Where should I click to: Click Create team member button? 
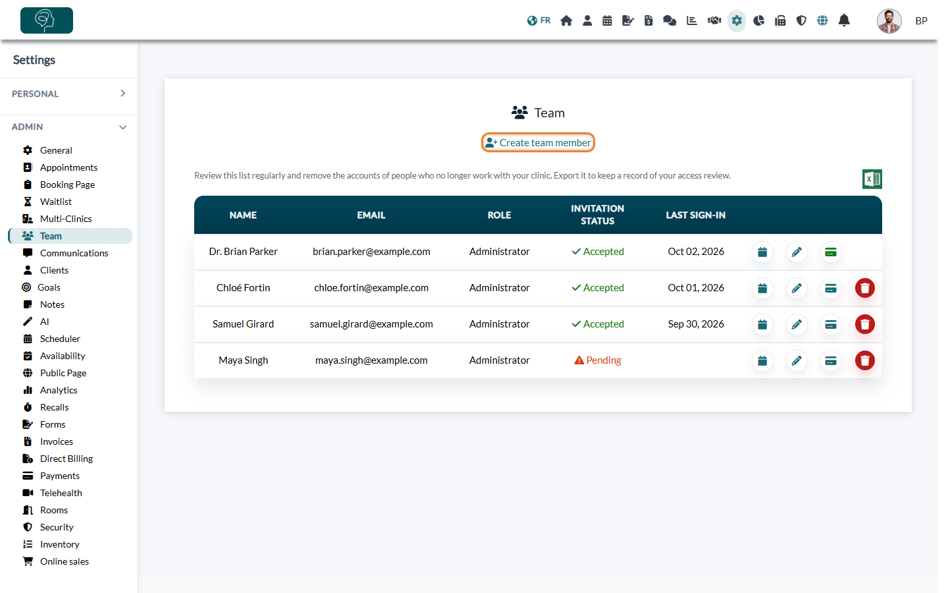[x=538, y=142]
